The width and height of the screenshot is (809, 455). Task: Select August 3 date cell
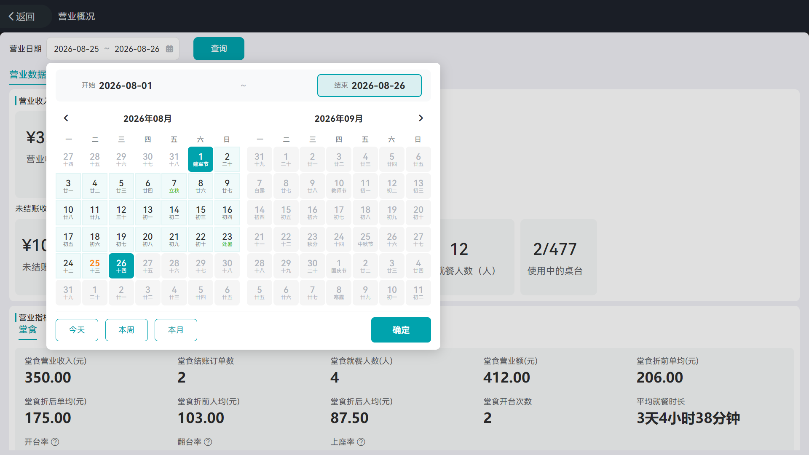tap(68, 186)
